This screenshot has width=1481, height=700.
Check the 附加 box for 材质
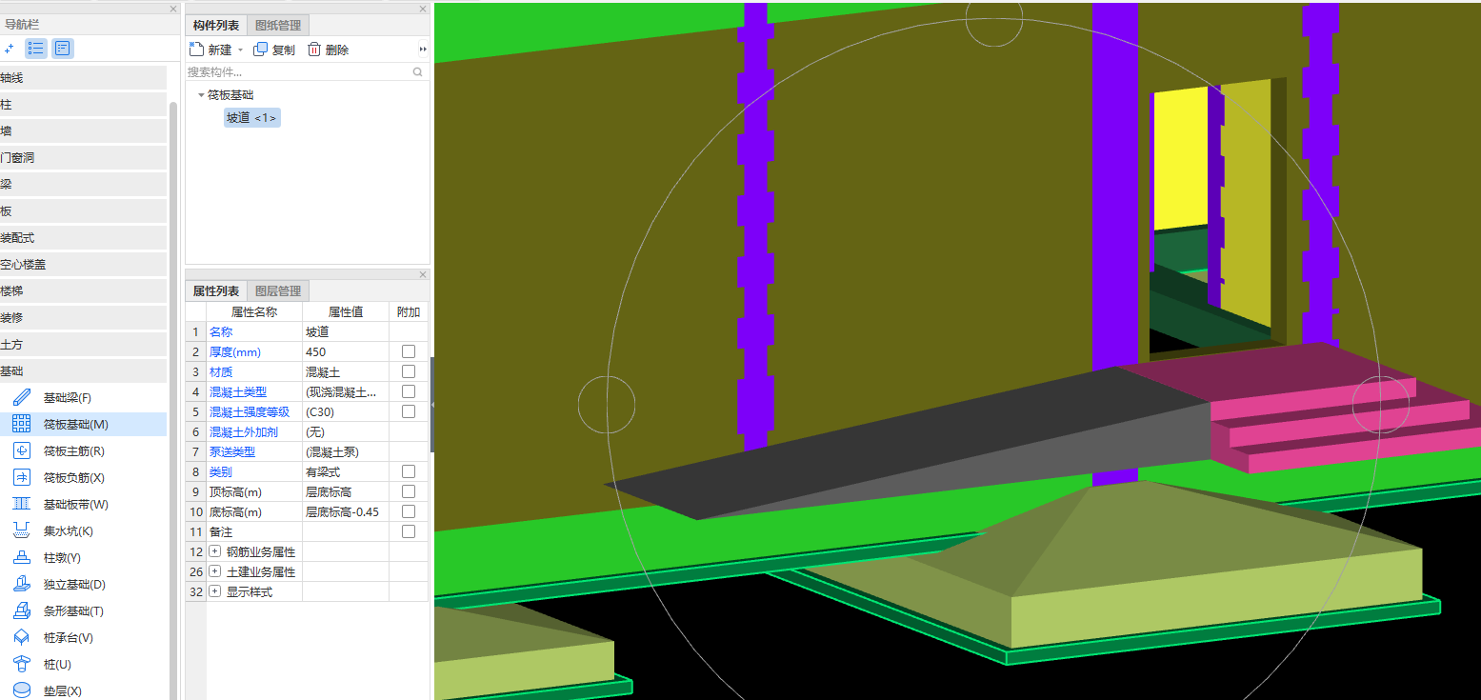tap(409, 371)
